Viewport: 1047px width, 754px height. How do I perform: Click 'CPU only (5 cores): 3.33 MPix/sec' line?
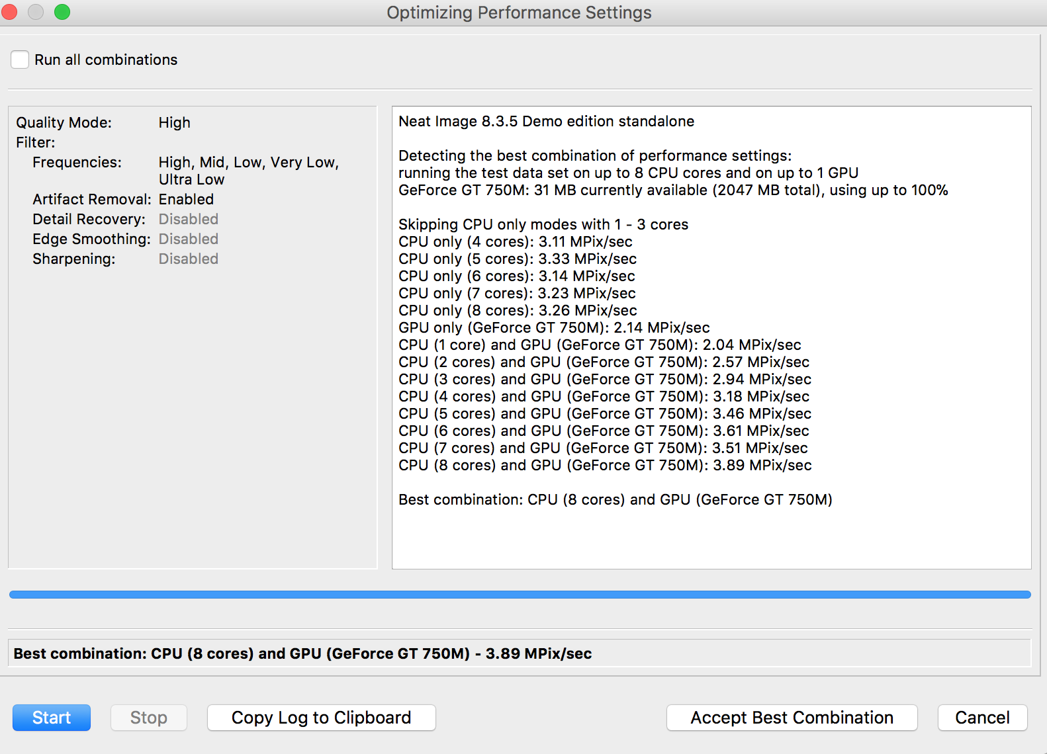click(518, 259)
